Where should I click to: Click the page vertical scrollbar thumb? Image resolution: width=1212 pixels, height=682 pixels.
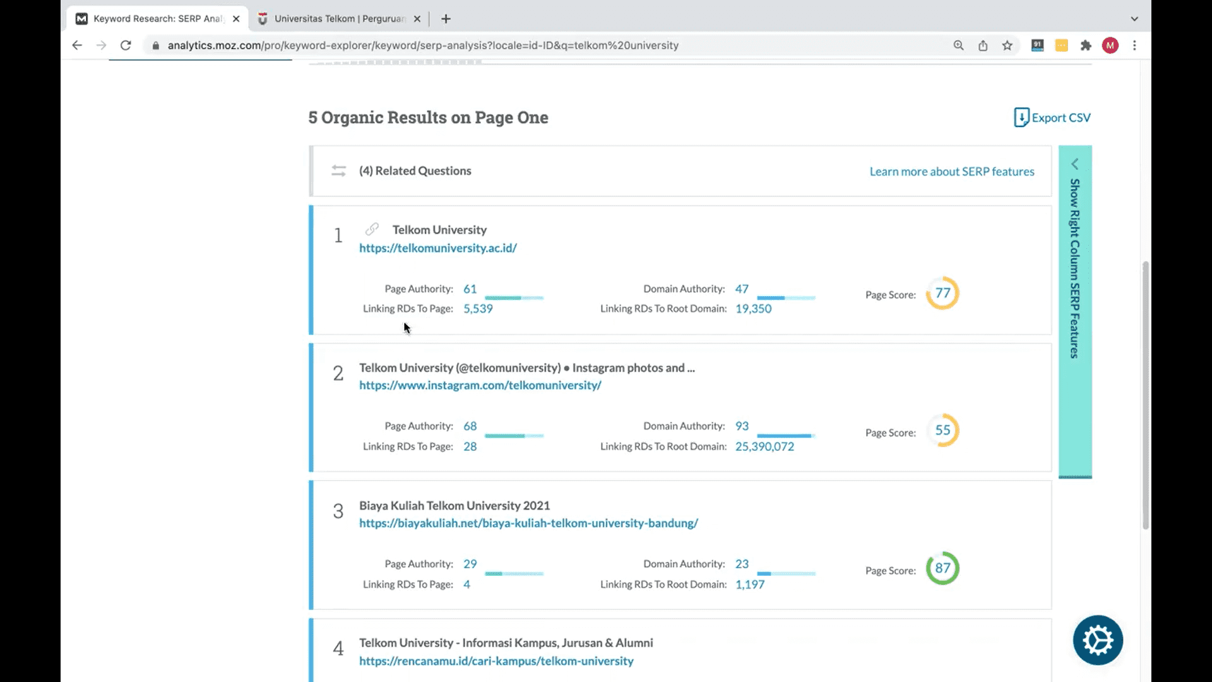(1145, 395)
